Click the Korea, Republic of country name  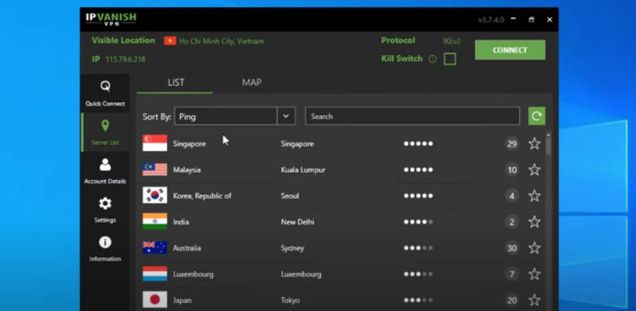(202, 196)
